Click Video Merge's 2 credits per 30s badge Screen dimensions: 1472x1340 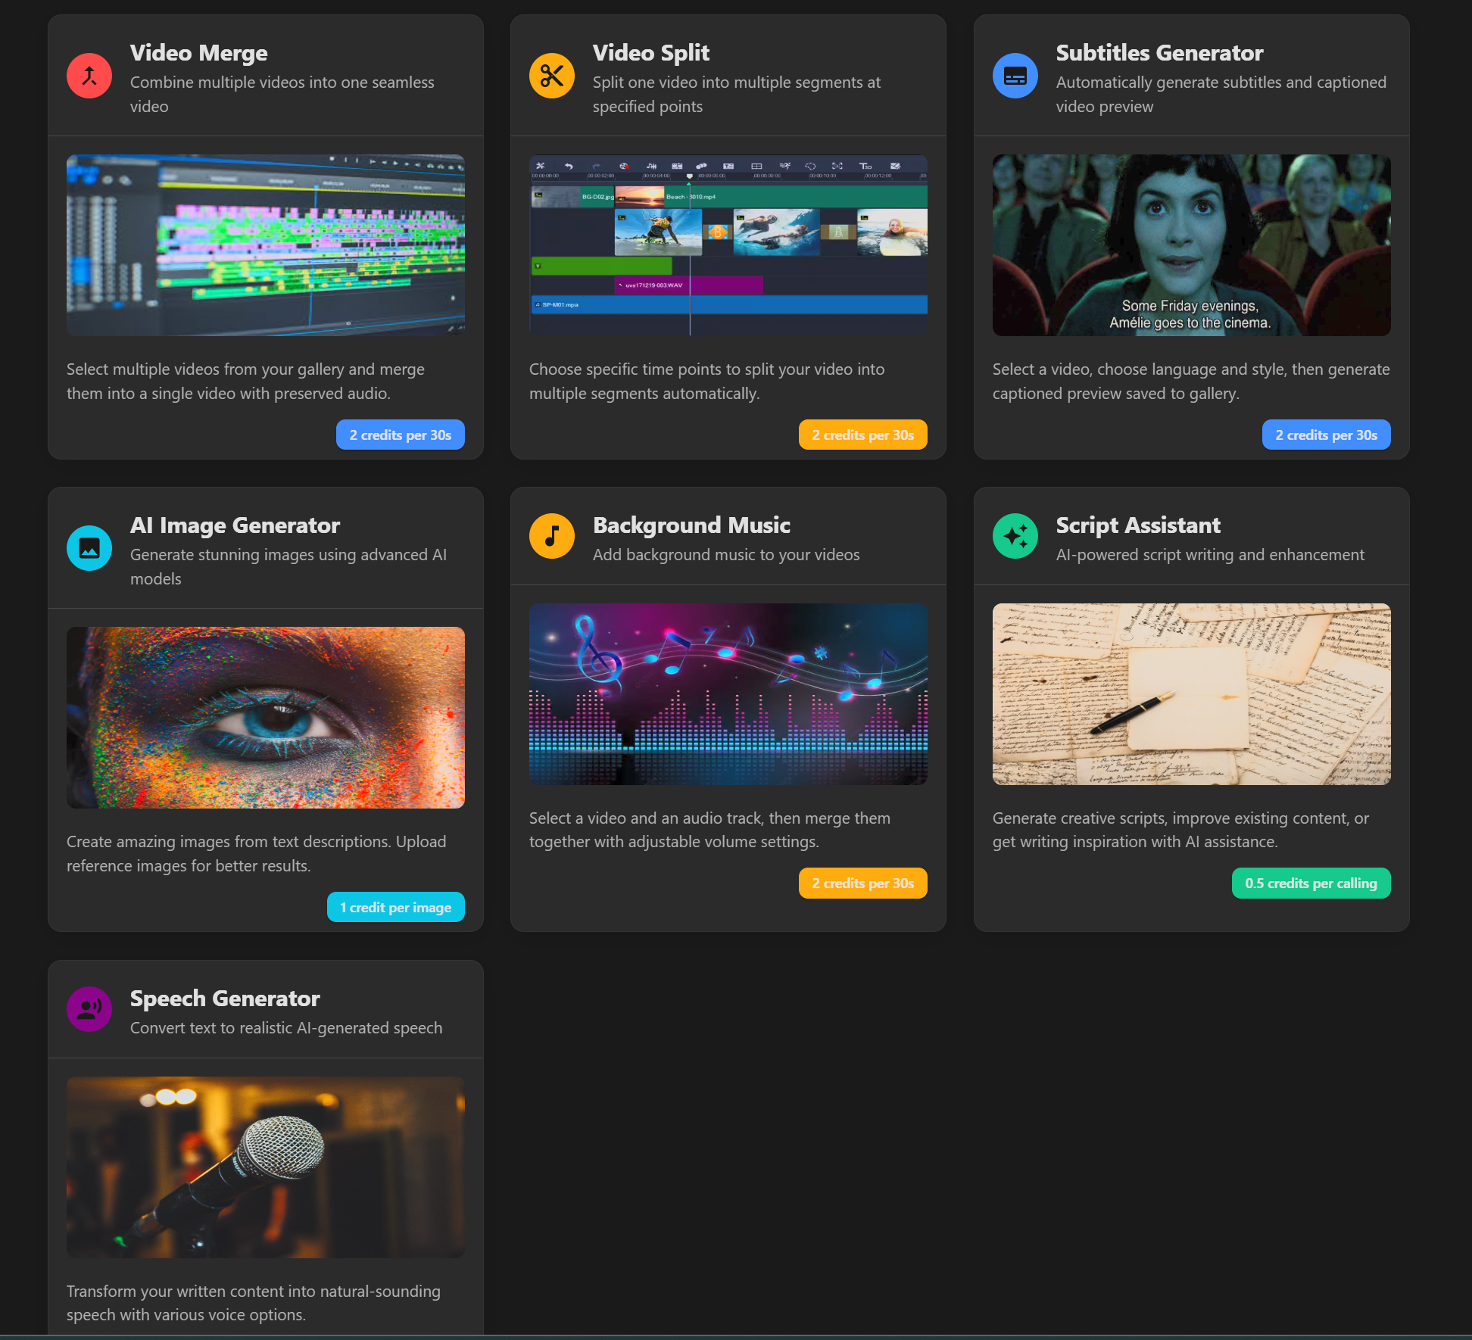coord(400,435)
